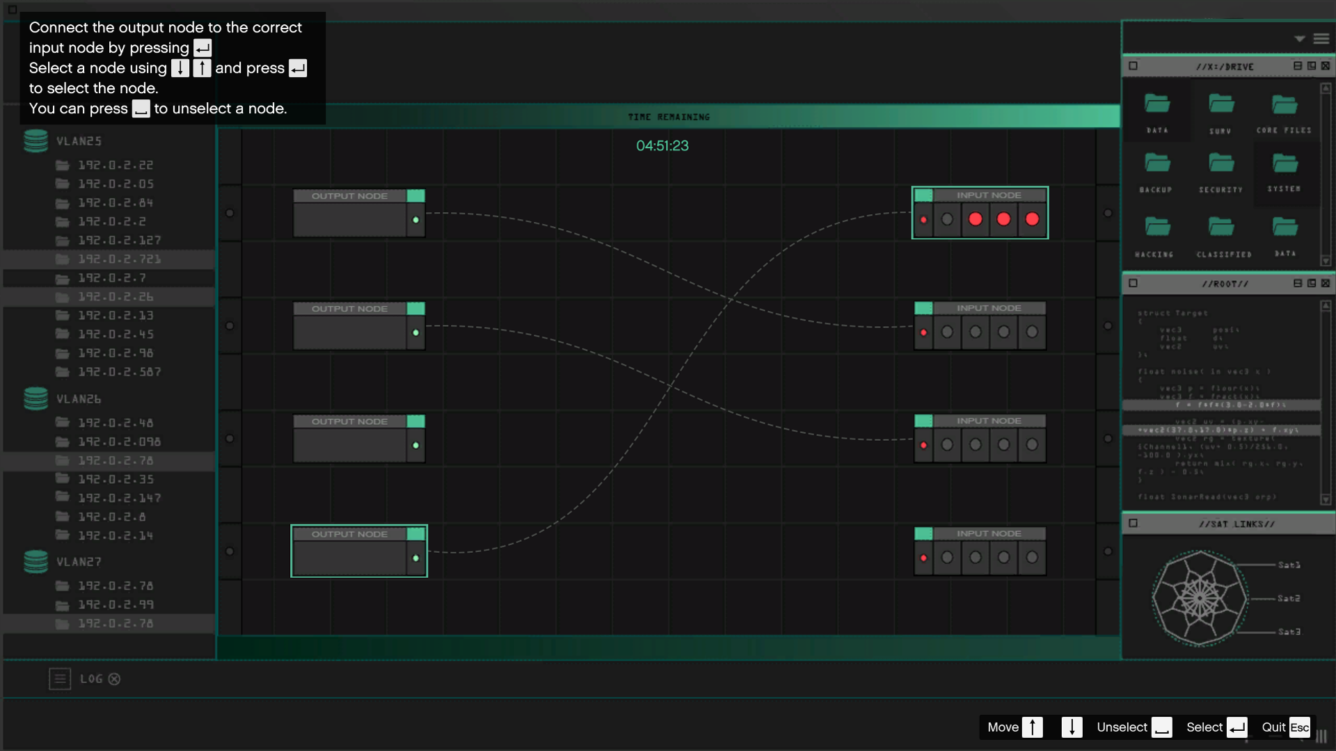
Task: Open the BACKUP folder icon
Action: [x=1157, y=163]
